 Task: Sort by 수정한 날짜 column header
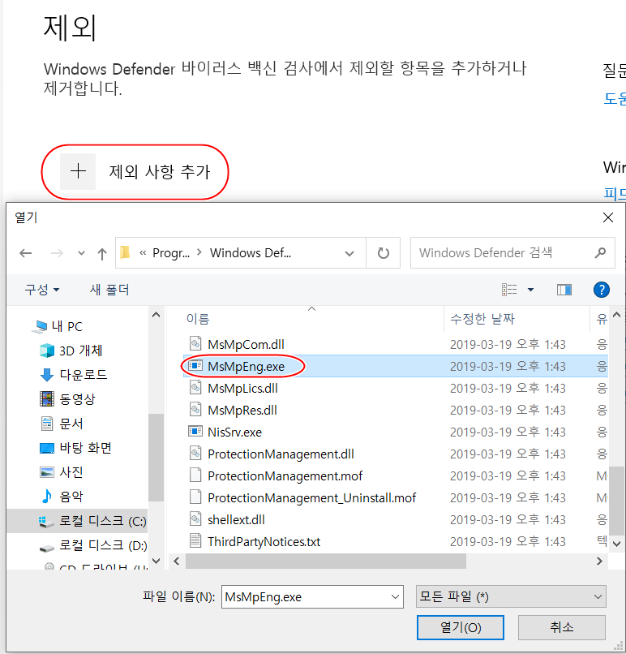[x=482, y=319]
